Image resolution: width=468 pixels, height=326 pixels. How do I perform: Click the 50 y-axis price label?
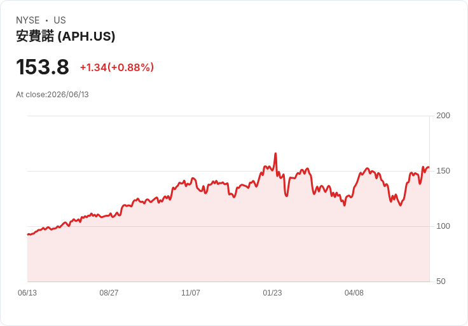click(441, 282)
